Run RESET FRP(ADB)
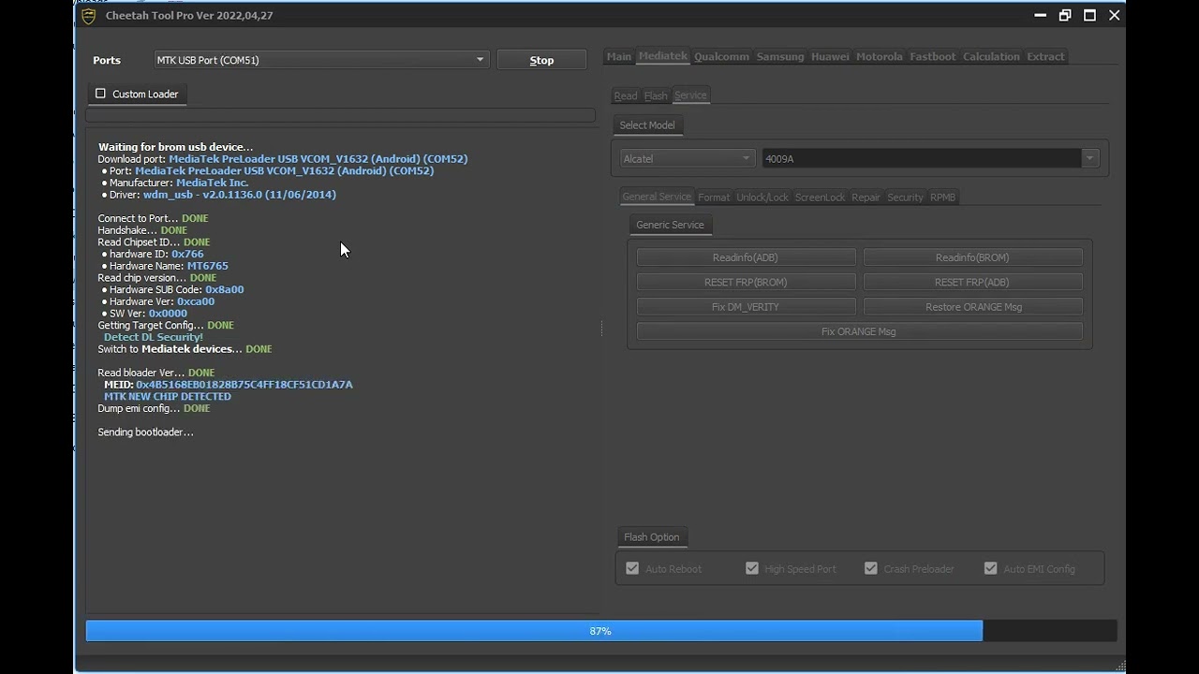1199x674 pixels. click(x=972, y=282)
